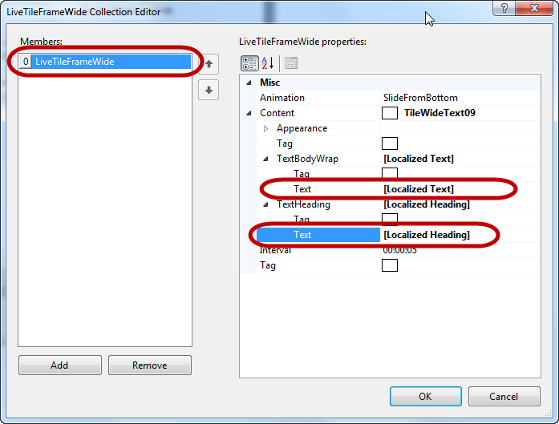Screen dimensions: 559x424
Task: Move selected member down in list
Action: tap(209, 90)
